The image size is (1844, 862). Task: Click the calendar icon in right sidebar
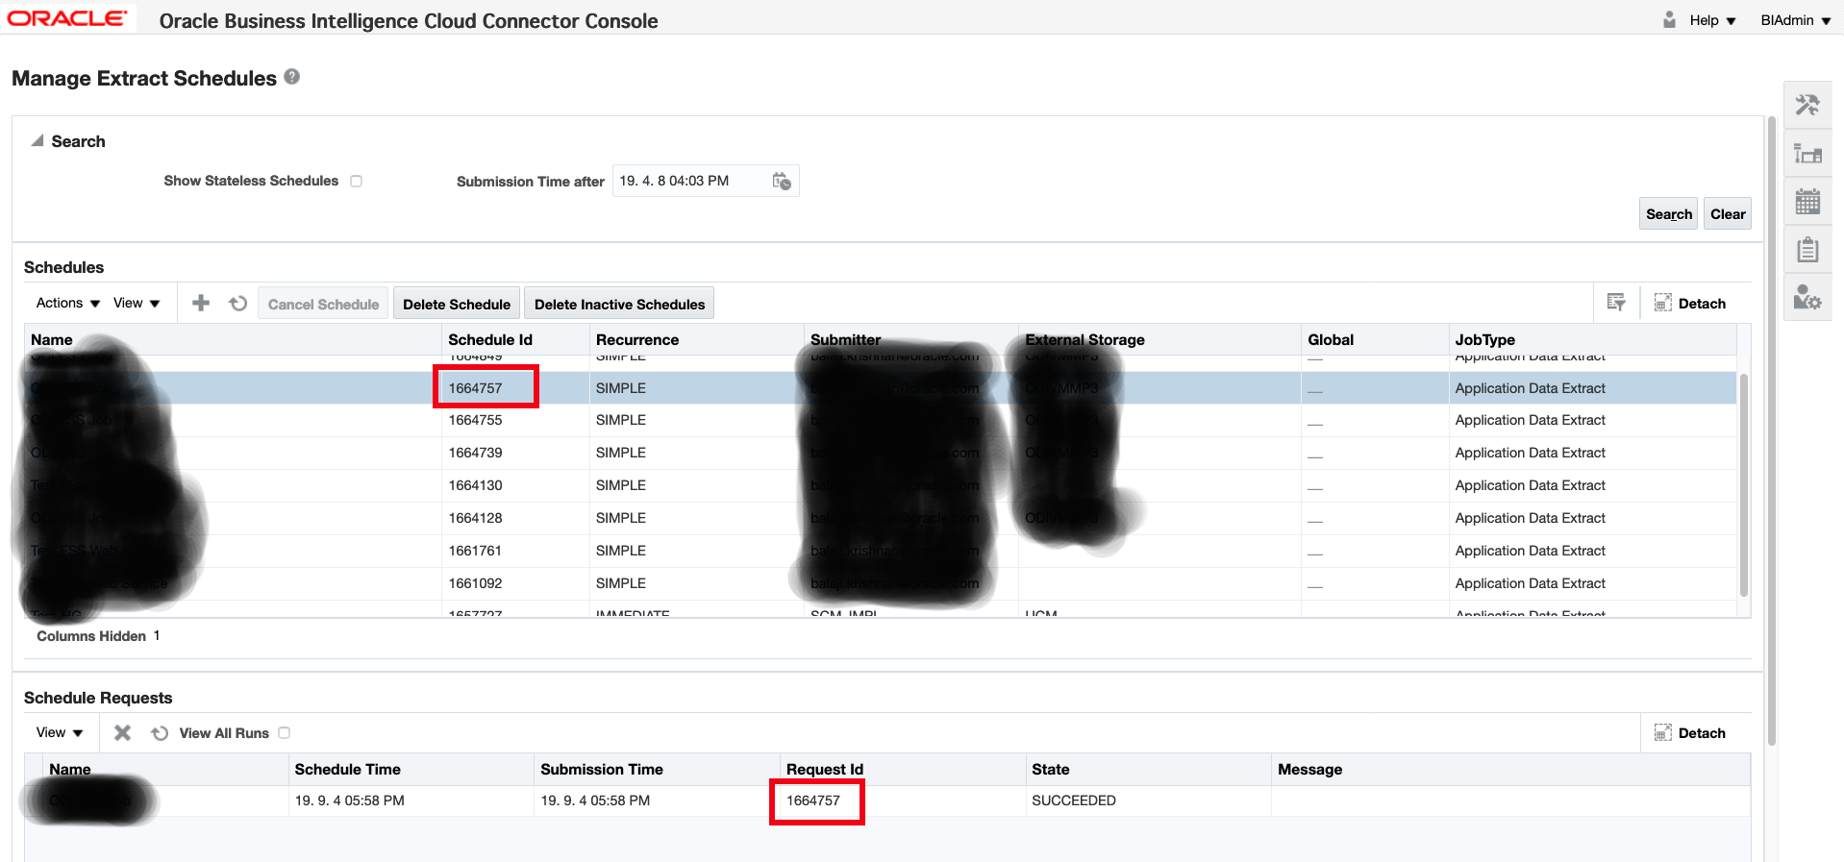click(1807, 202)
